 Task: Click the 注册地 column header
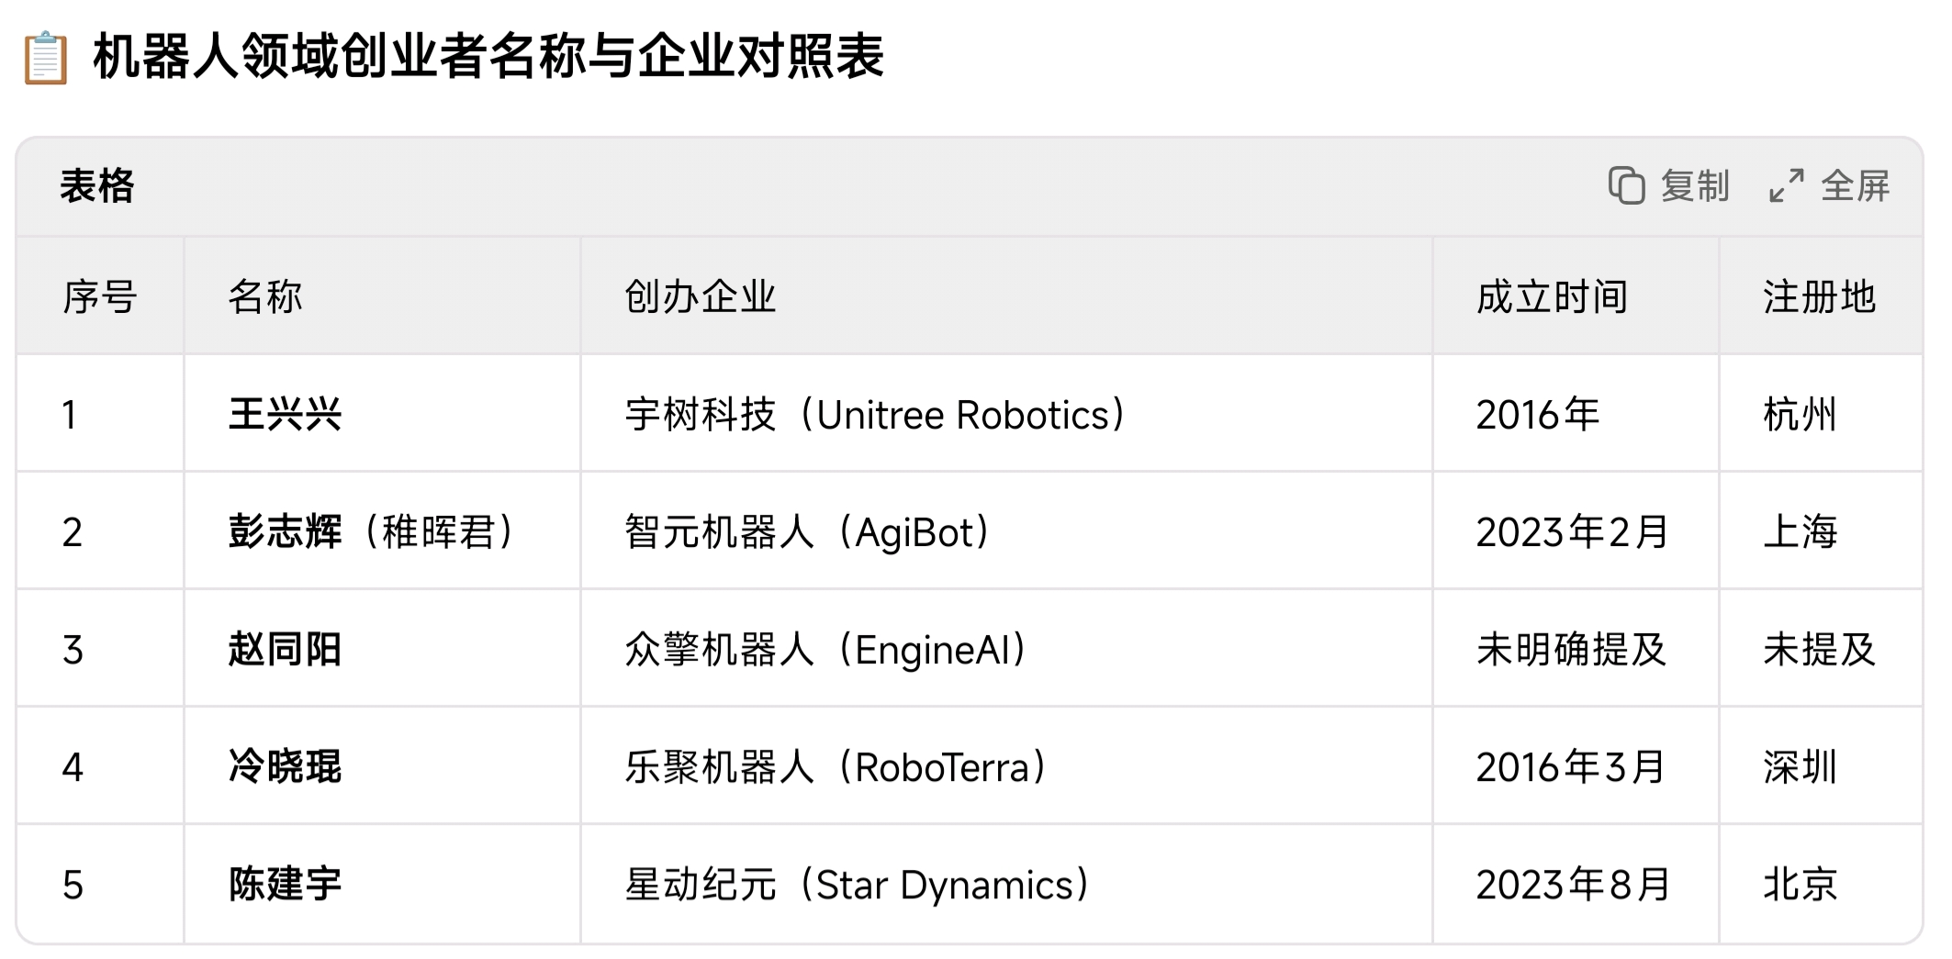coord(1821,296)
